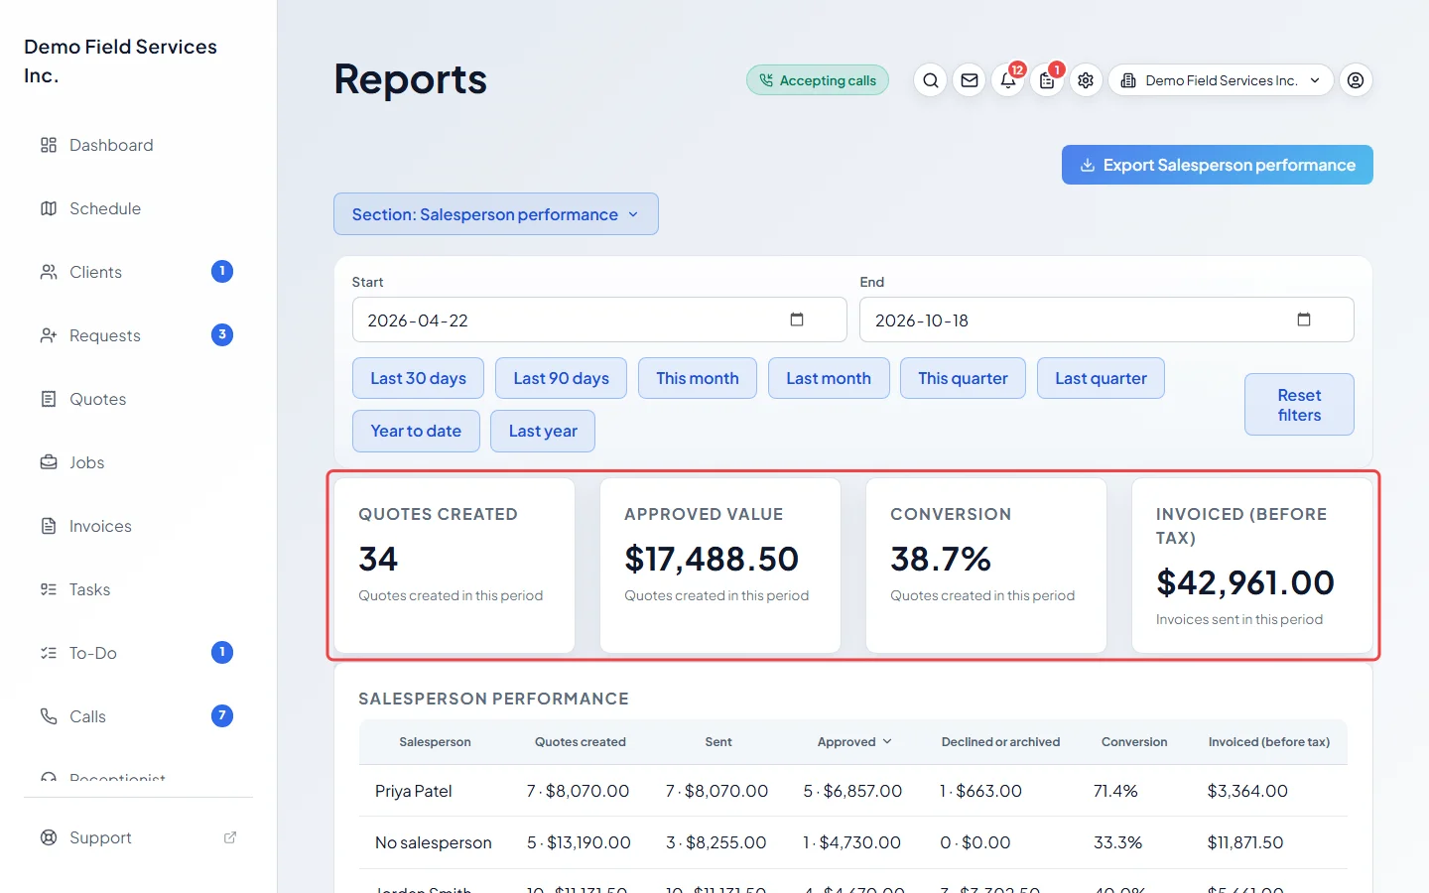This screenshot has height=893, width=1429.
Task: Click the search magnifier icon in header
Action: pos(930,80)
